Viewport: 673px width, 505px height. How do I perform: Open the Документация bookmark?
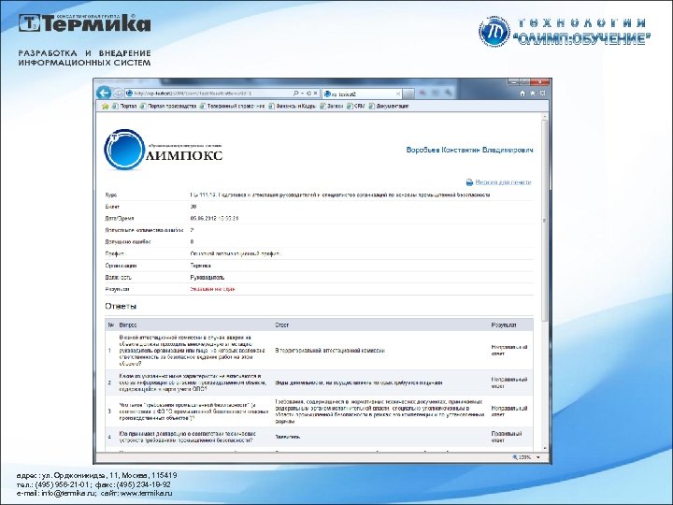[x=389, y=106]
